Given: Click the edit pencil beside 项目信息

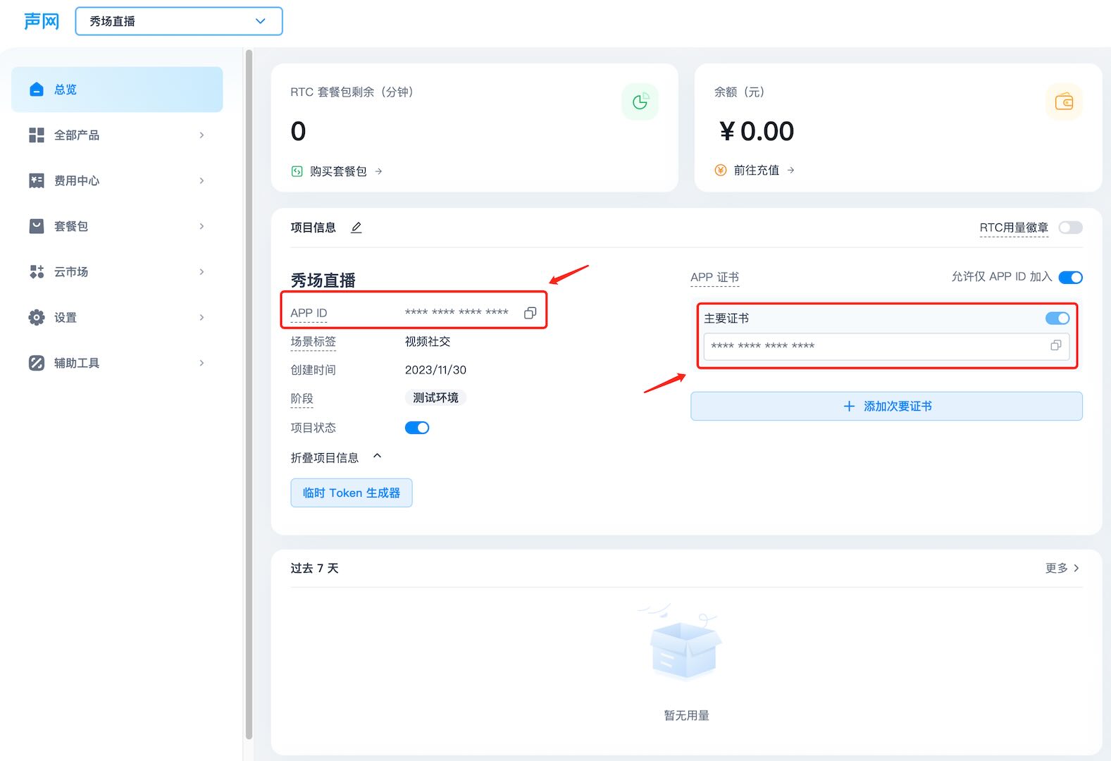Looking at the screenshot, I should (356, 228).
